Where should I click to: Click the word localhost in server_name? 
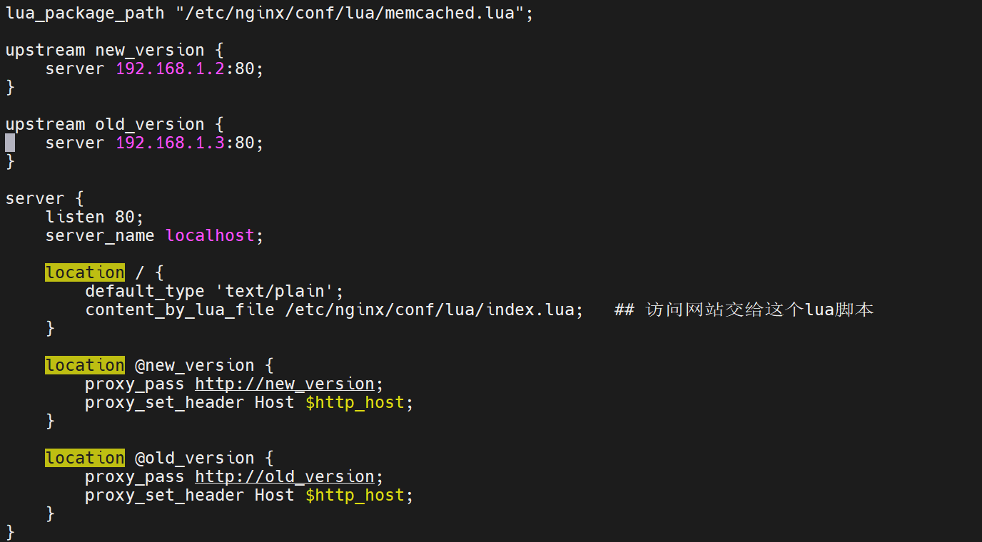click(210, 235)
